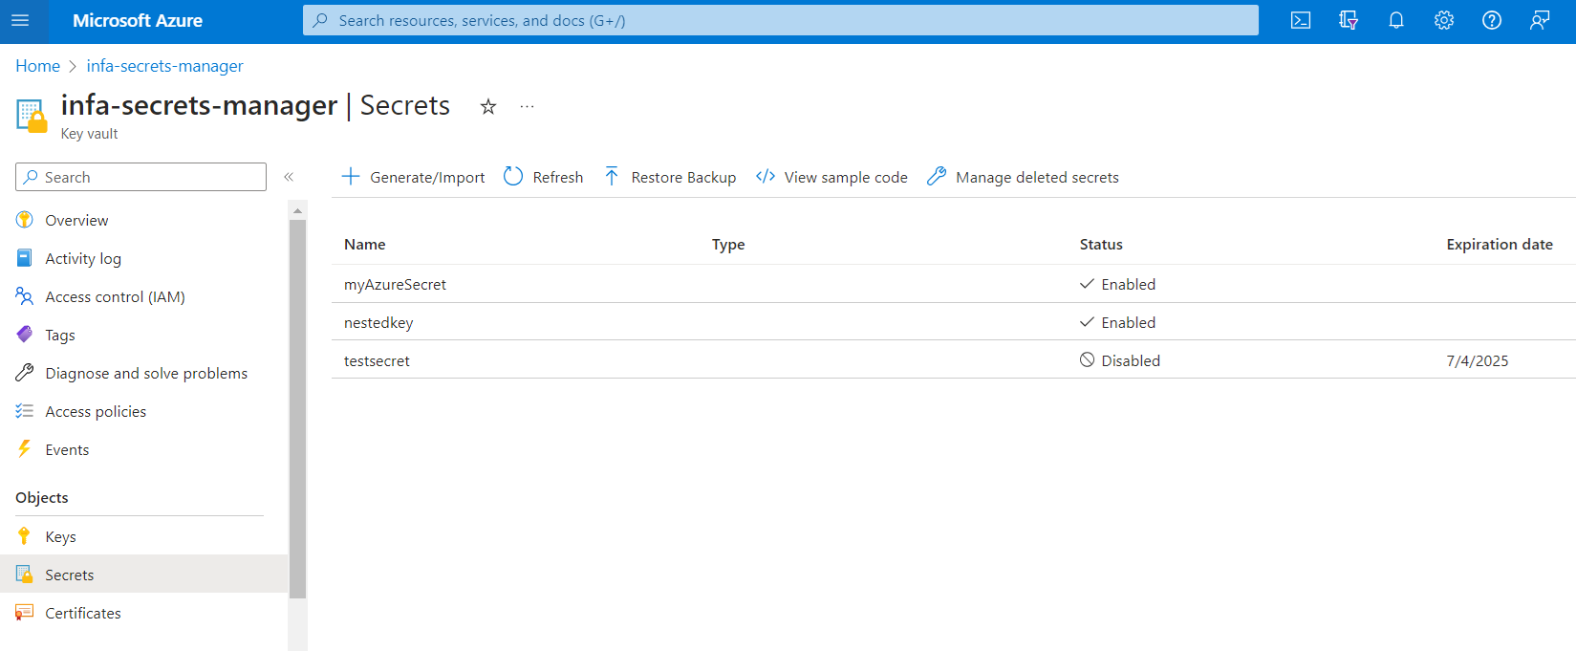Collapse the sidebar with the double-chevron
Screen dimensions: 1576x651
tap(289, 177)
